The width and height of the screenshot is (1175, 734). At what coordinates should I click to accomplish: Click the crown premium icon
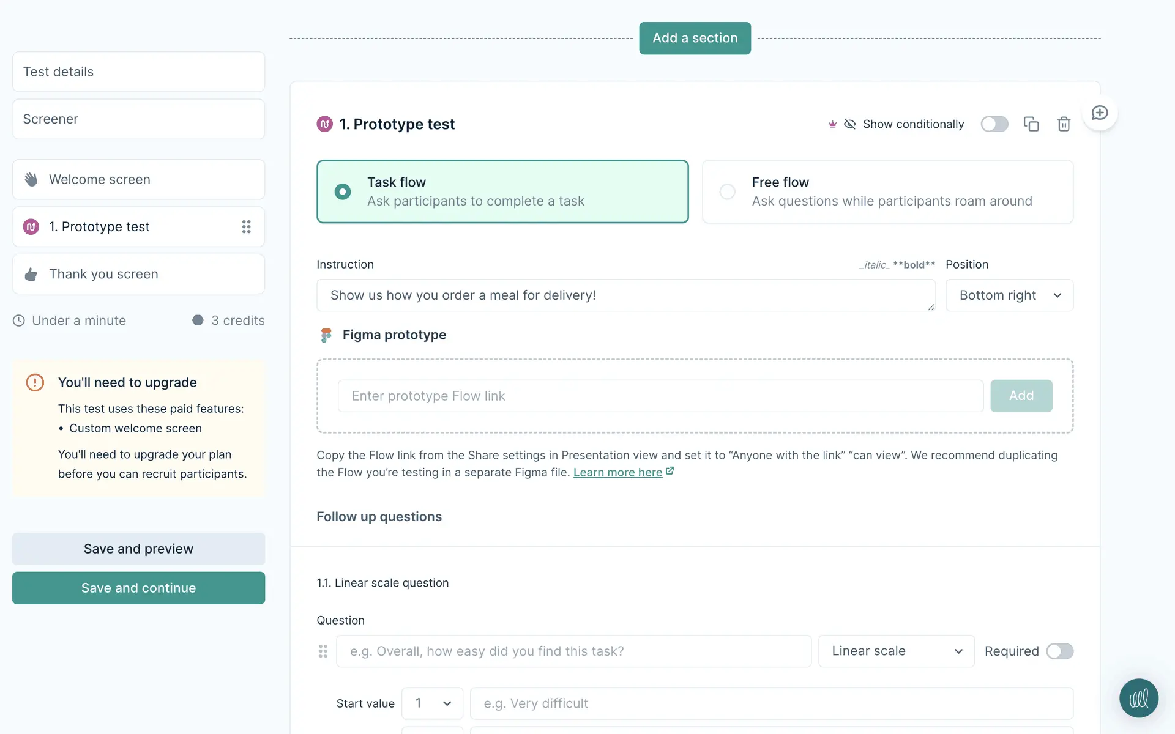coord(832,124)
